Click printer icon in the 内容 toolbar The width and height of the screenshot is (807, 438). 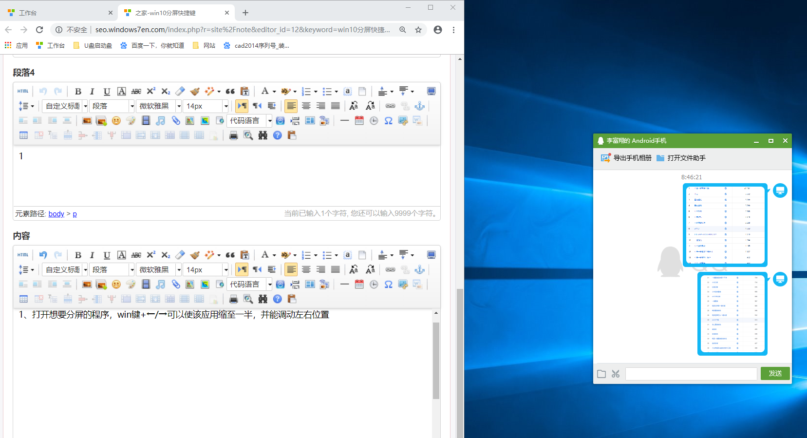click(234, 299)
